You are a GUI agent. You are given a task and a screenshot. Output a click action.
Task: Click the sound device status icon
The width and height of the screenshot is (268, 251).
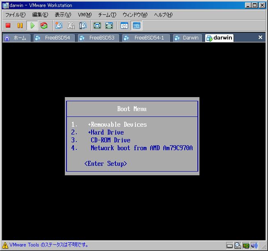(x=254, y=246)
